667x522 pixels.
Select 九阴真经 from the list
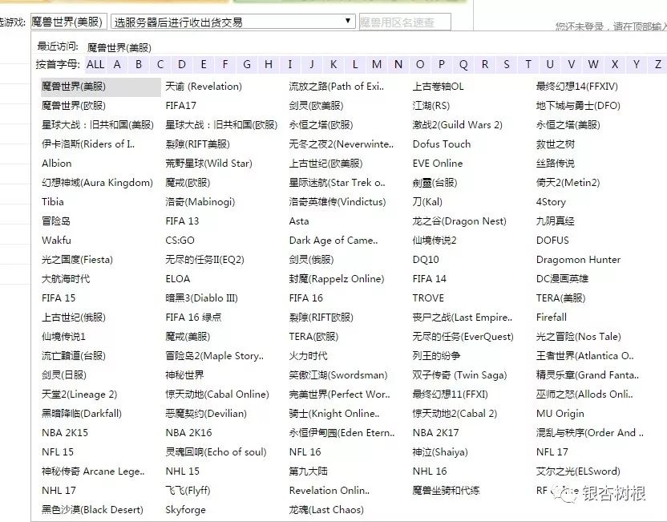(555, 221)
